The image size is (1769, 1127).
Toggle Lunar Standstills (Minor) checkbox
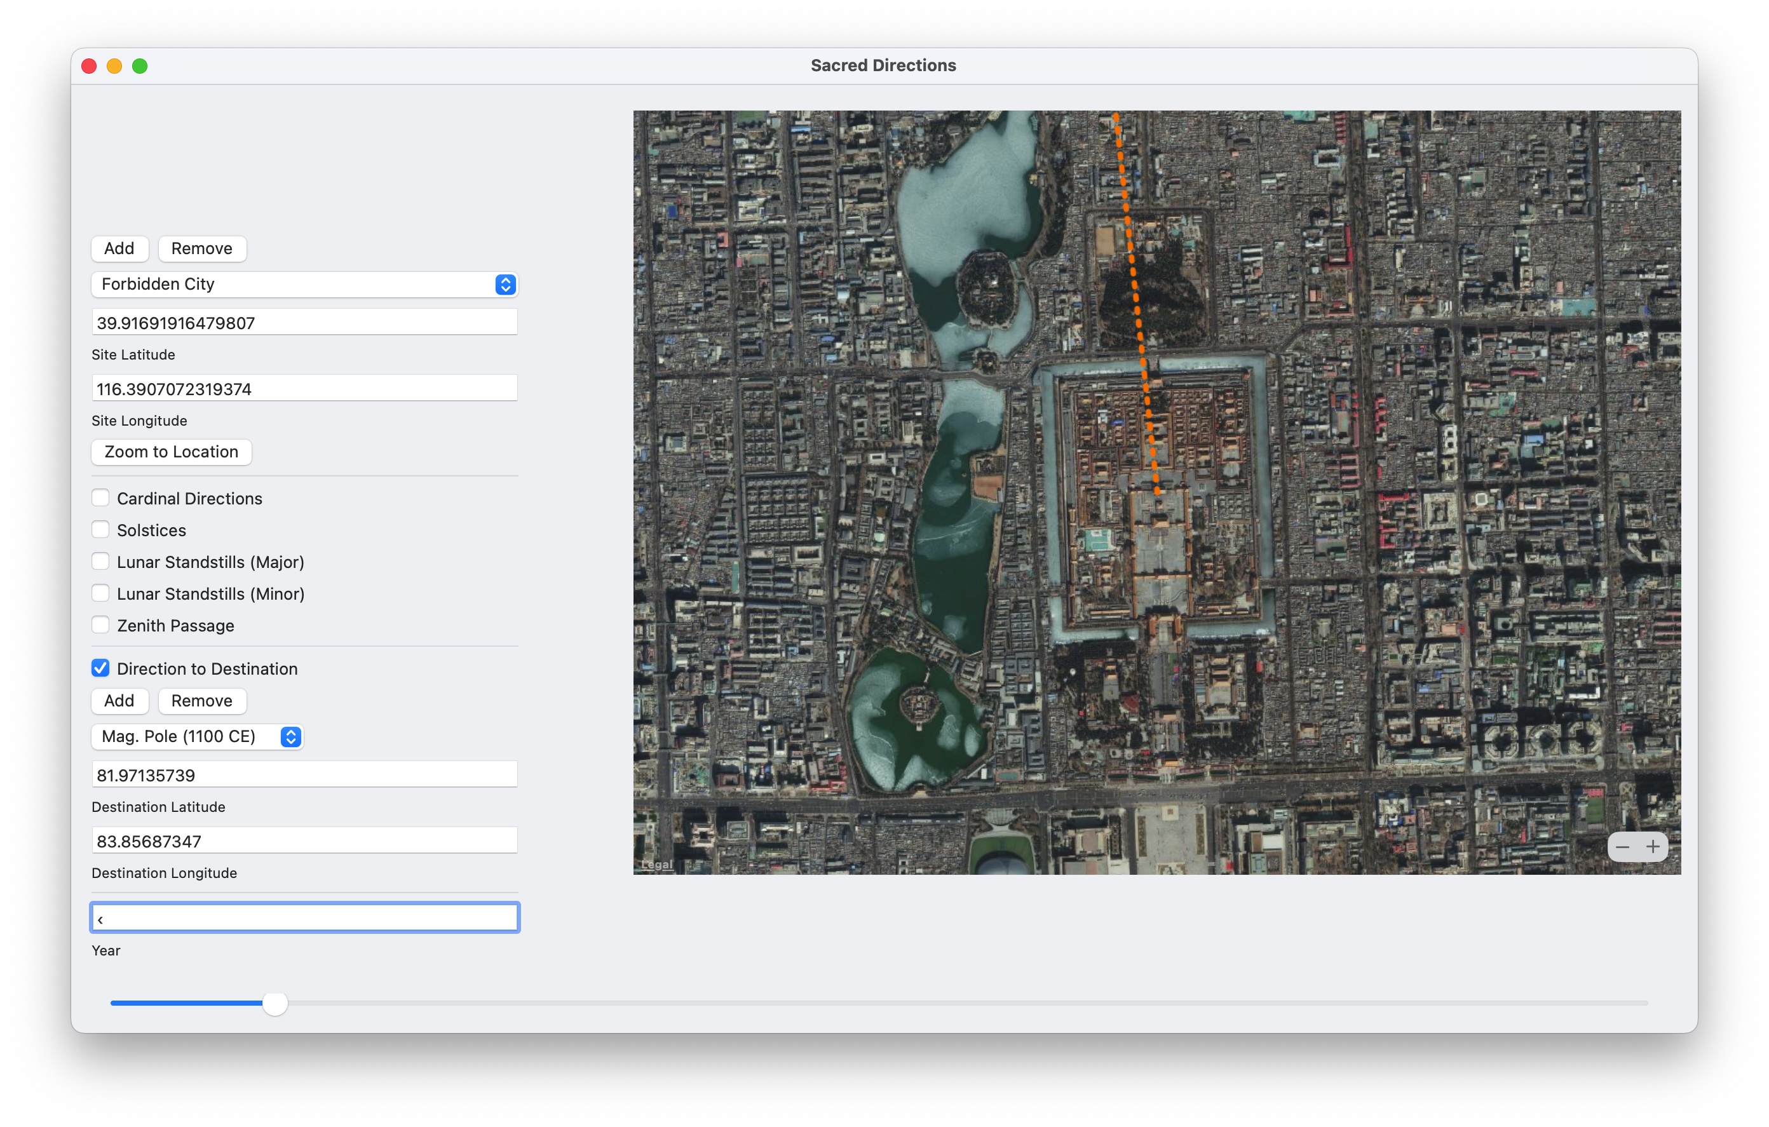pos(100,593)
